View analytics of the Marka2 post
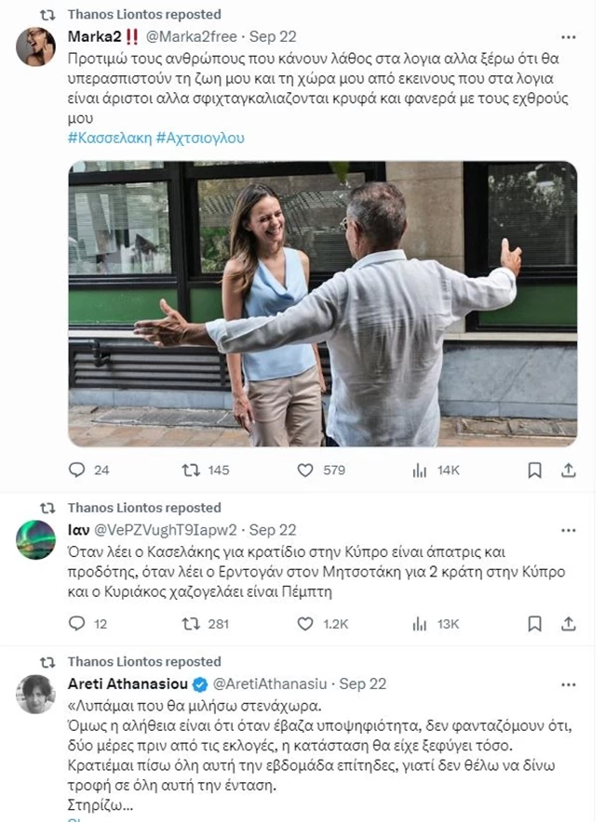The height and width of the screenshot is (822, 605). click(420, 471)
